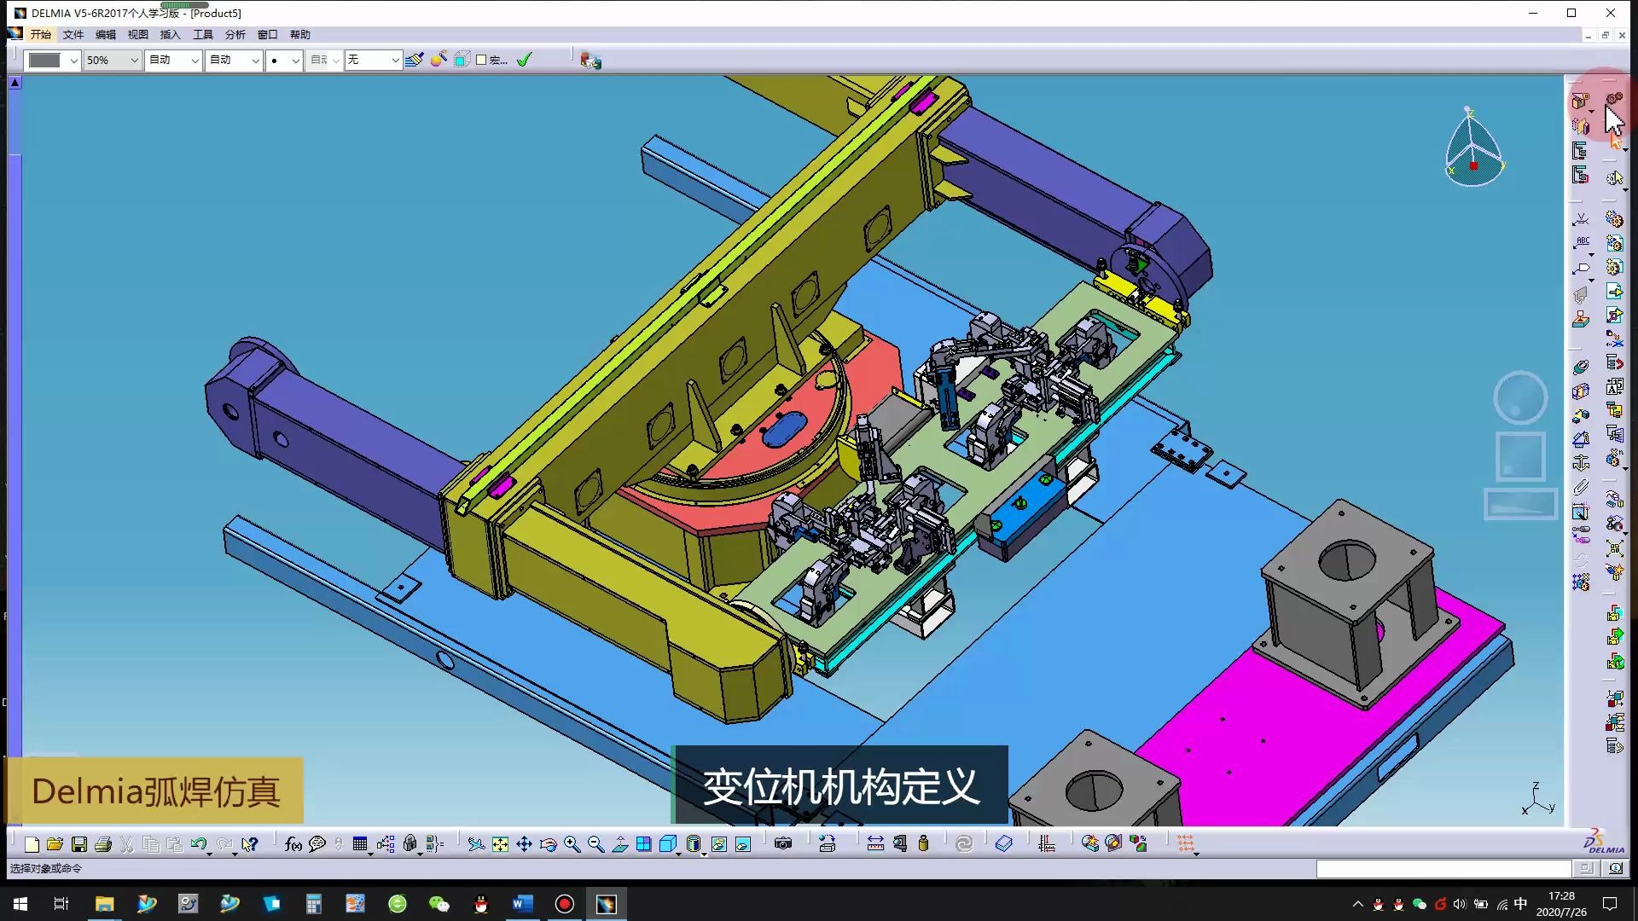
Task: Click the DELMIA logo at bottom right
Action: click(x=1604, y=842)
